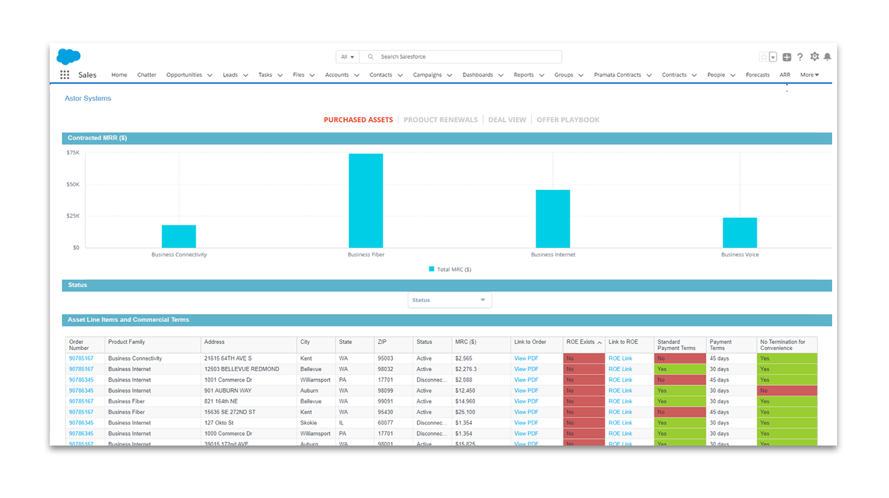The height and width of the screenshot is (498, 889).
Task: Open order 90785167 for Business Connectivity
Action: pyautogui.click(x=81, y=359)
